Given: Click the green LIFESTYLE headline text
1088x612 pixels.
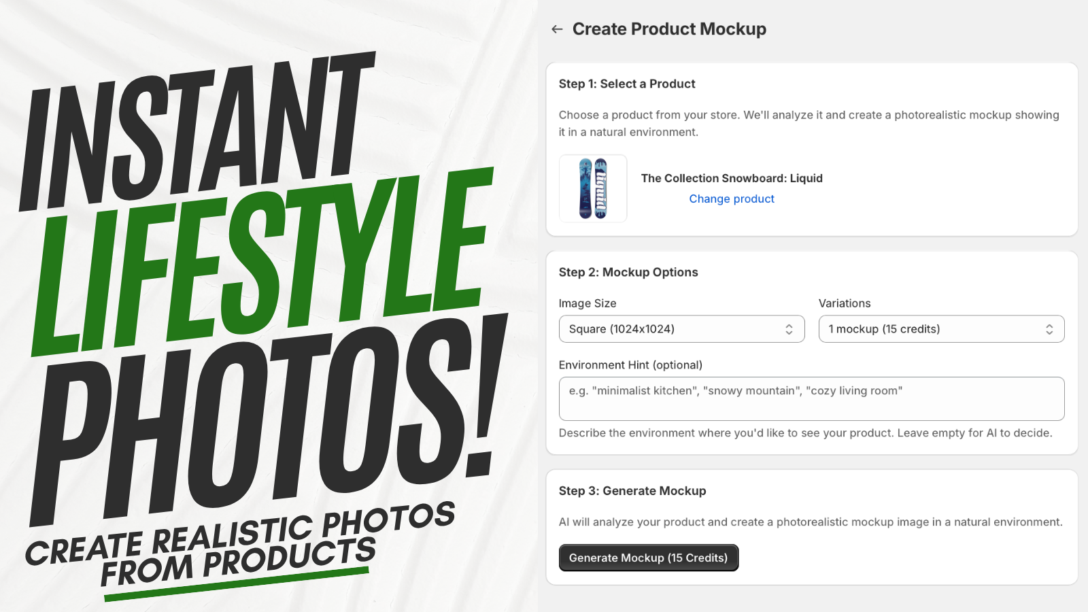Looking at the screenshot, I should click(x=262, y=262).
